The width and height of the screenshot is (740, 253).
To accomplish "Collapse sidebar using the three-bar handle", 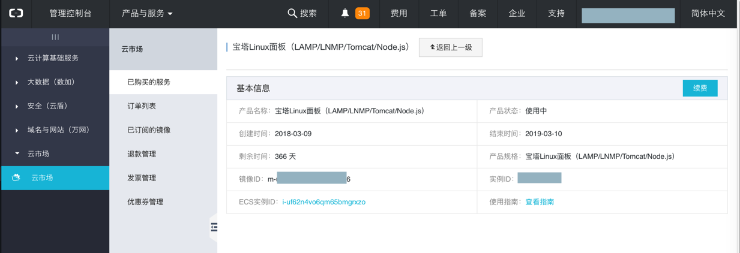I will [x=55, y=37].
